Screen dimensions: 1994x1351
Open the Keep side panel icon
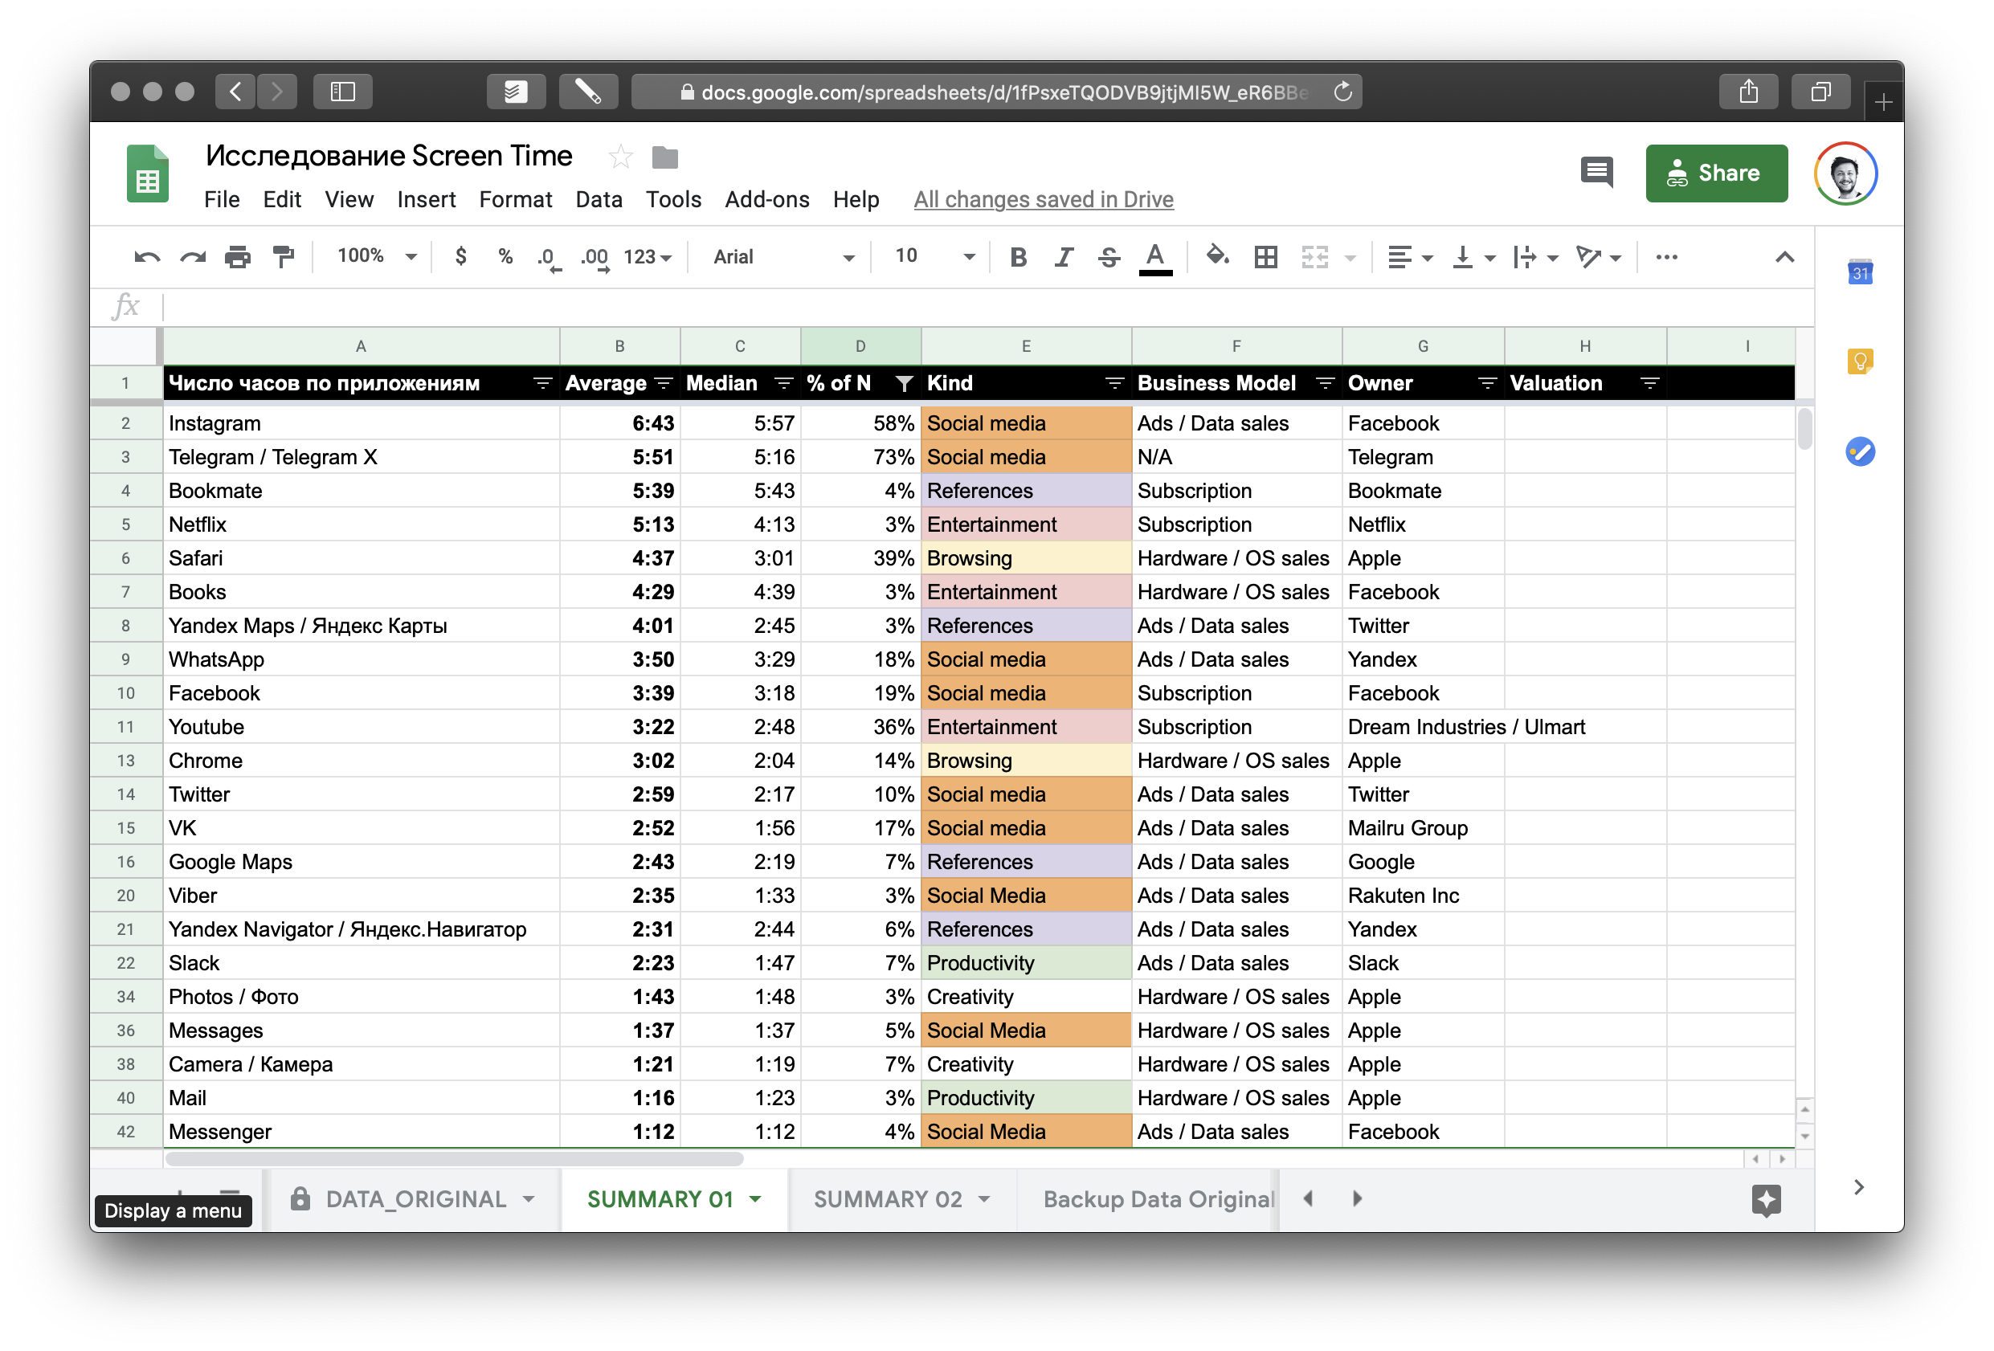pyautogui.click(x=1858, y=361)
